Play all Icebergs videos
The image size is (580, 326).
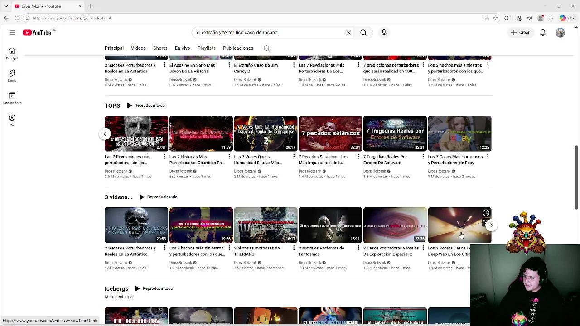click(x=154, y=288)
